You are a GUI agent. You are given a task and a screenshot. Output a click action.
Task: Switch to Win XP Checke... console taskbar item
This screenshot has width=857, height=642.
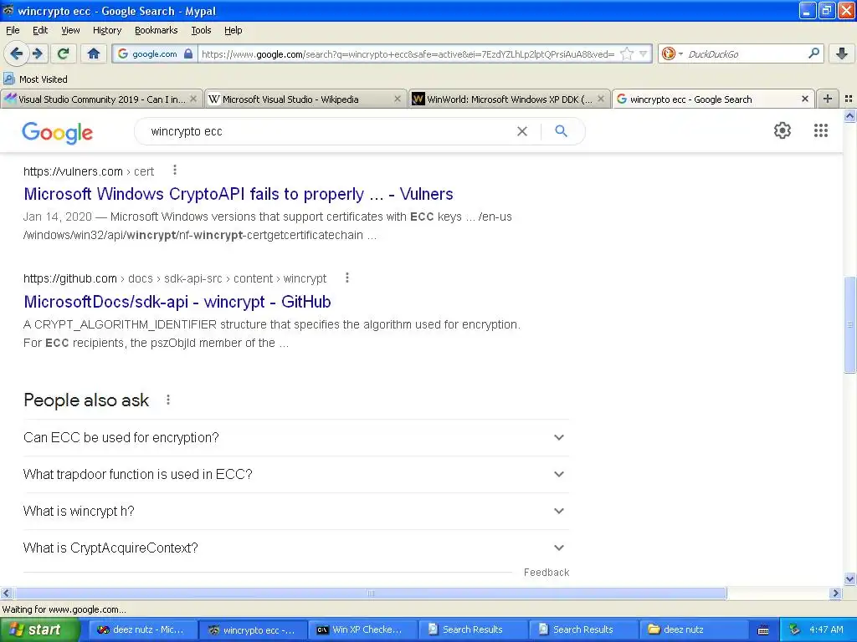point(363,629)
